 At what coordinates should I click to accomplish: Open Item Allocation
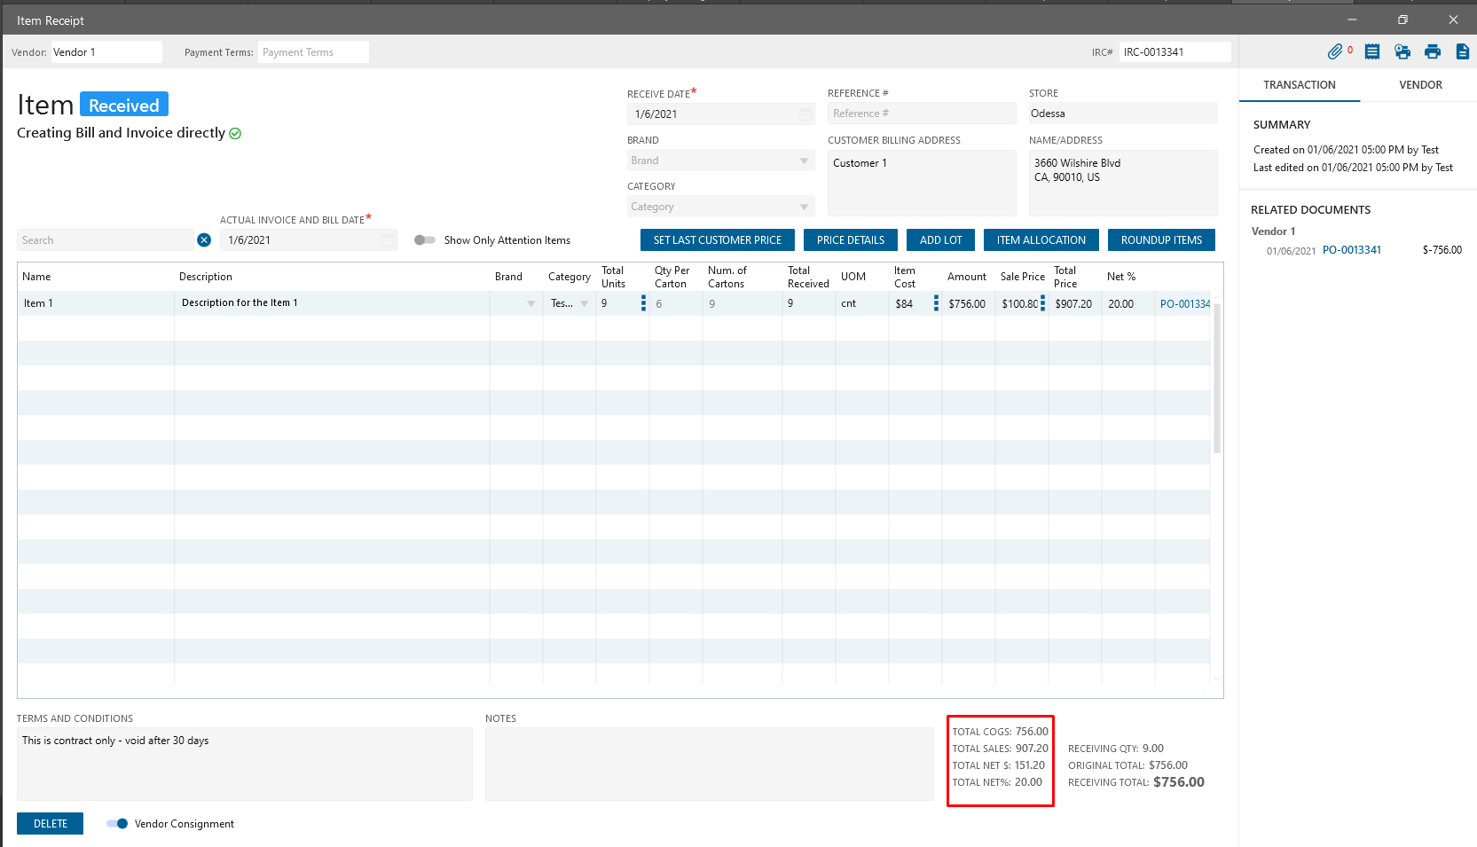[1041, 240]
